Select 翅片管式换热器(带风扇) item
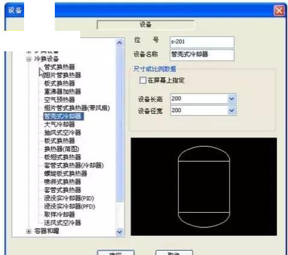This screenshot has width=288, height=255. pyautogui.click(x=77, y=108)
